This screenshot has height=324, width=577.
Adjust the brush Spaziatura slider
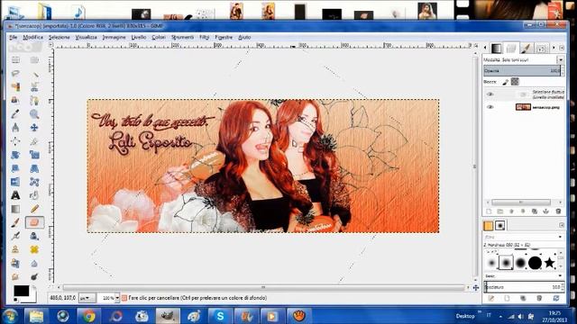(x=523, y=287)
